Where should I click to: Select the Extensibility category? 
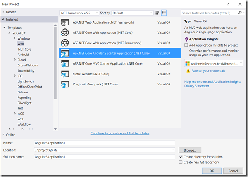(x=26, y=71)
